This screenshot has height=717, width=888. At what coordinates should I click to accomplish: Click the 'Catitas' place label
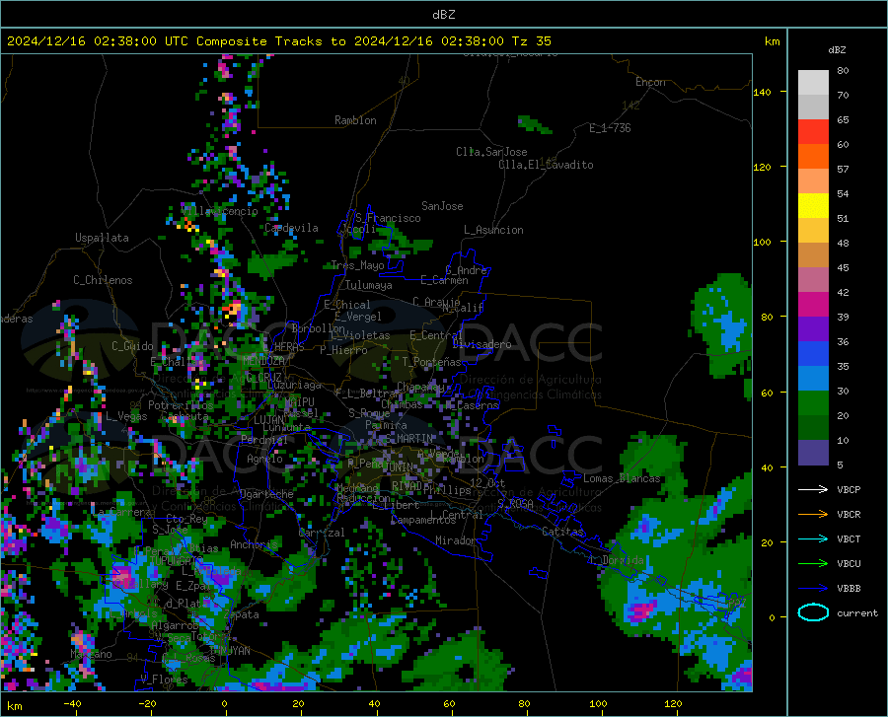click(562, 532)
